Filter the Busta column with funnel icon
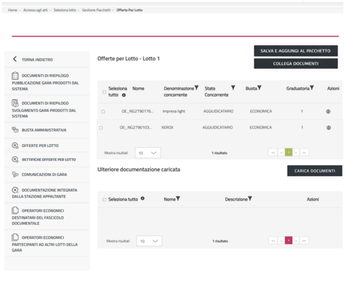Viewport: 345px width, 283px height. pyautogui.click(x=260, y=88)
